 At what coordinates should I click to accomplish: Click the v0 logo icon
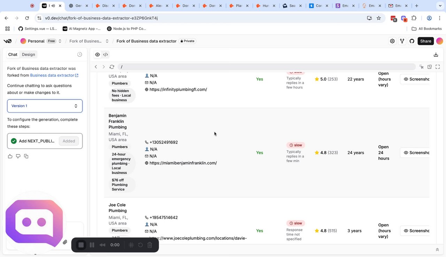[x=7, y=41]
